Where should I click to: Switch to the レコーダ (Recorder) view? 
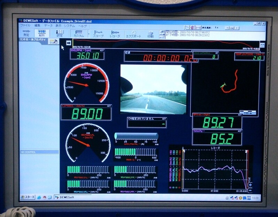coord(115,34)
